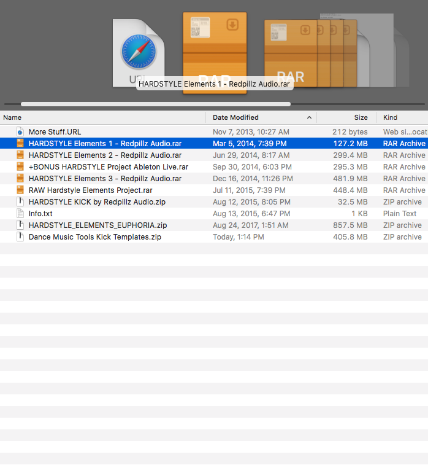Viewport: 428px width, 465px height.
Task: Click date Mar 5, 2014, 7:39 PM
Action: coord(250,144)
